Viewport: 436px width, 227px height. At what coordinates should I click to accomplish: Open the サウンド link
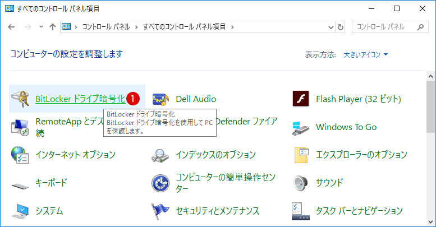[330, 183]
